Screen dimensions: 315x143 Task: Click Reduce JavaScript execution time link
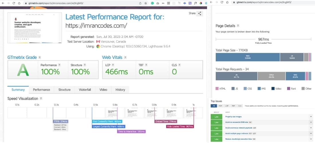click(238, 139)
